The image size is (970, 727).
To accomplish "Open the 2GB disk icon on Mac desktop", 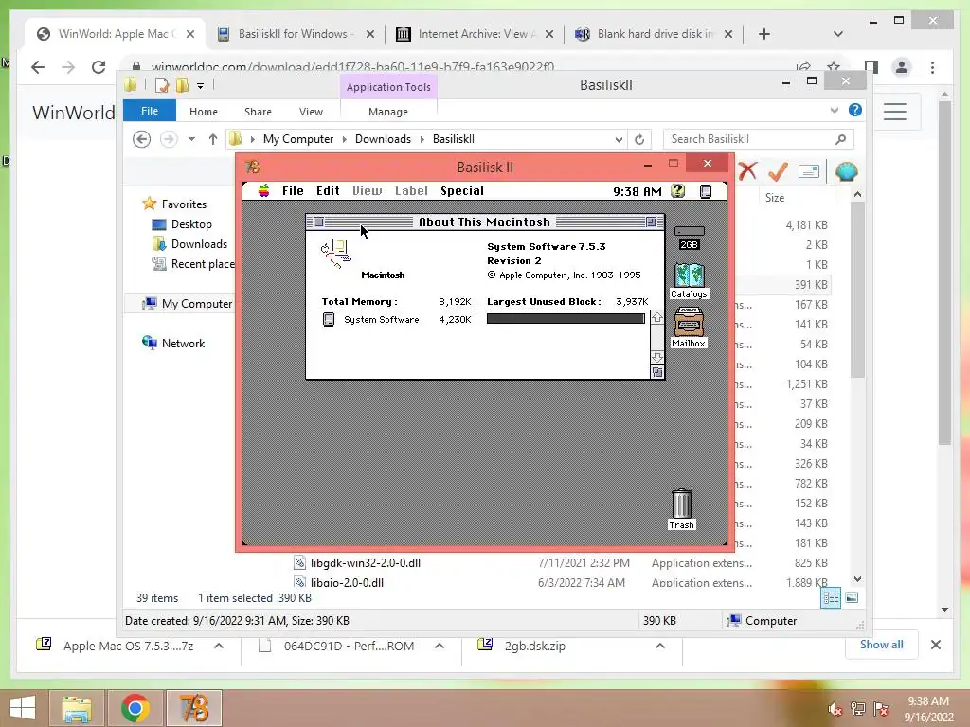I will [x=690, y=238].
